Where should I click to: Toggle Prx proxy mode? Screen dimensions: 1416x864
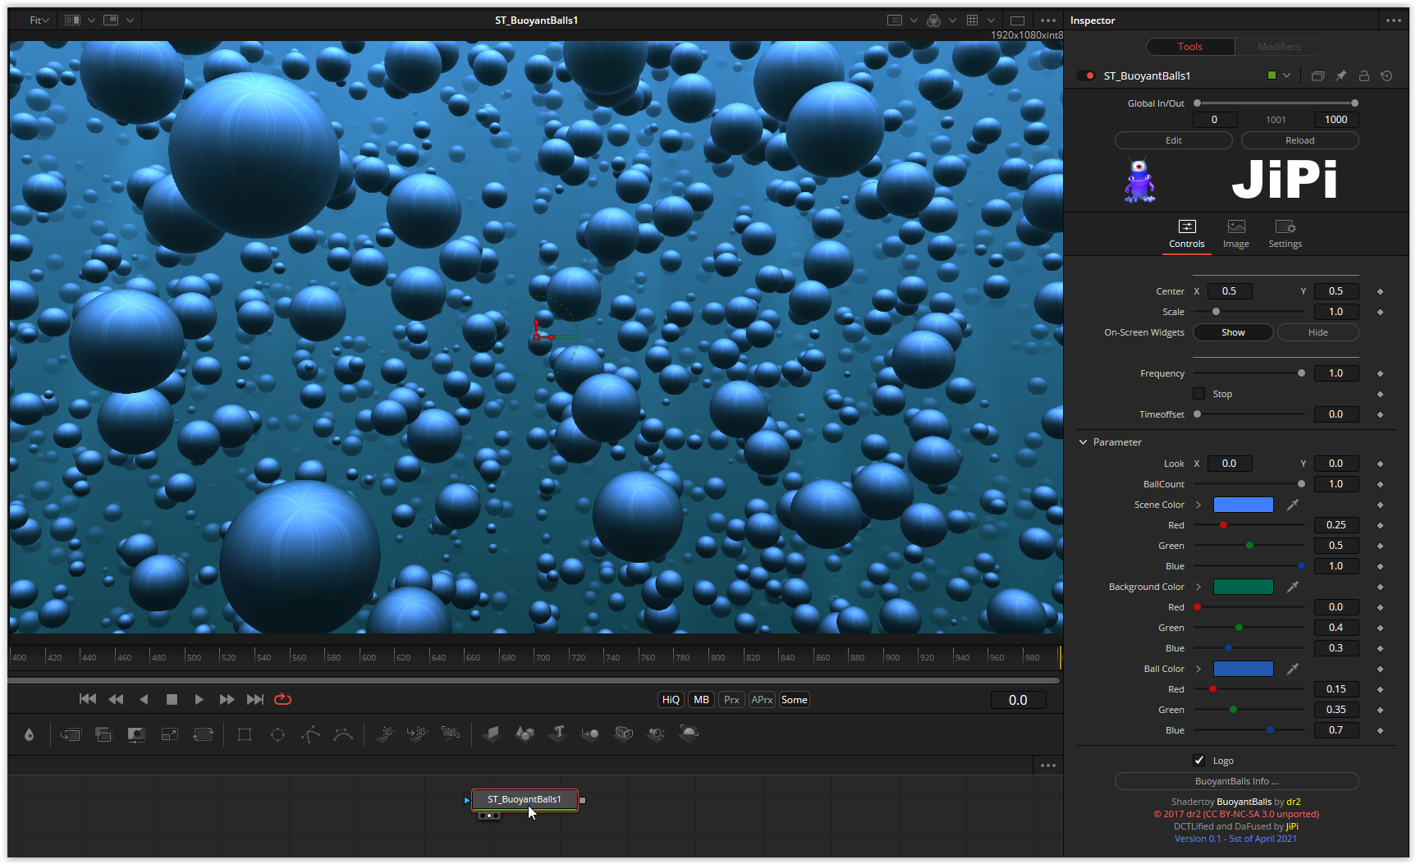731,700
